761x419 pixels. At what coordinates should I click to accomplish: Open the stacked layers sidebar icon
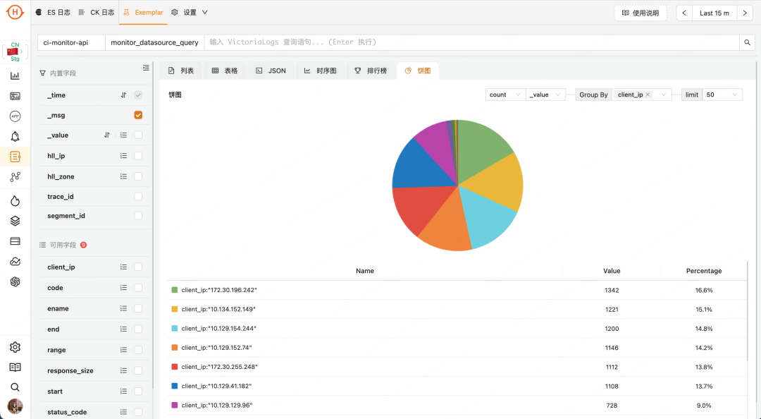[15, 221]
